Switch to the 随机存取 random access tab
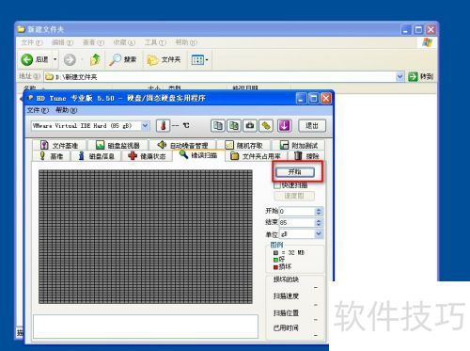This screenshot has width=470, height=351. point(243,145)
